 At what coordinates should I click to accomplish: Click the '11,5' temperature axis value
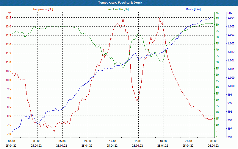tap(9, 53)
